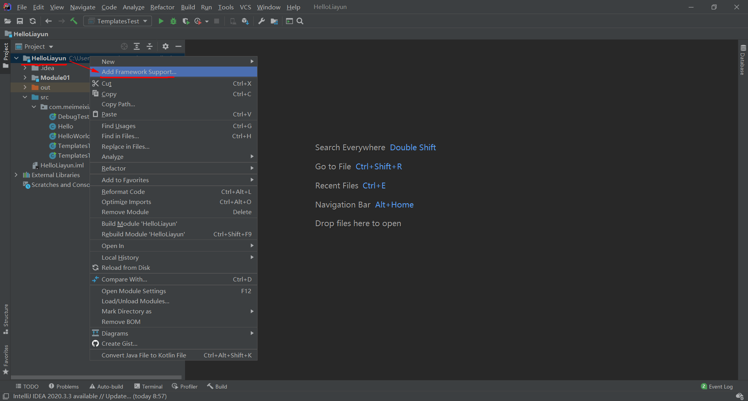
Task: Click the tool windows quick-access icon in the status bar
Action: (x=6, y=396)
